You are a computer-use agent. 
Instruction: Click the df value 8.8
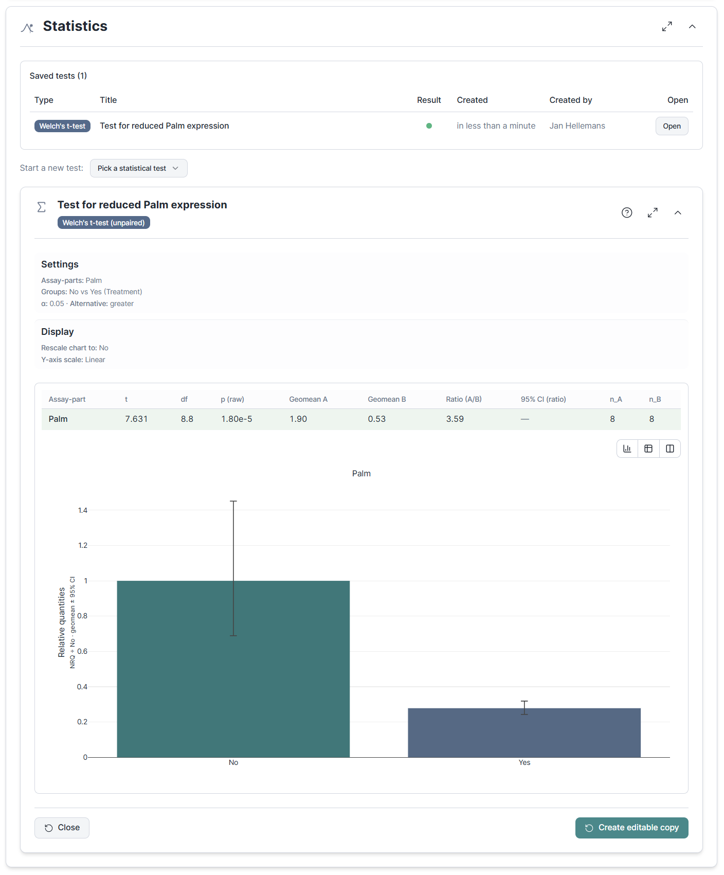click(x=187, y=419)
